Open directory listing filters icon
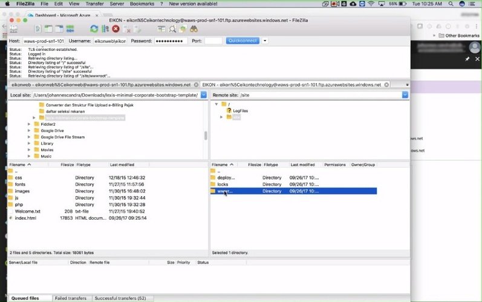 [161, 29]
